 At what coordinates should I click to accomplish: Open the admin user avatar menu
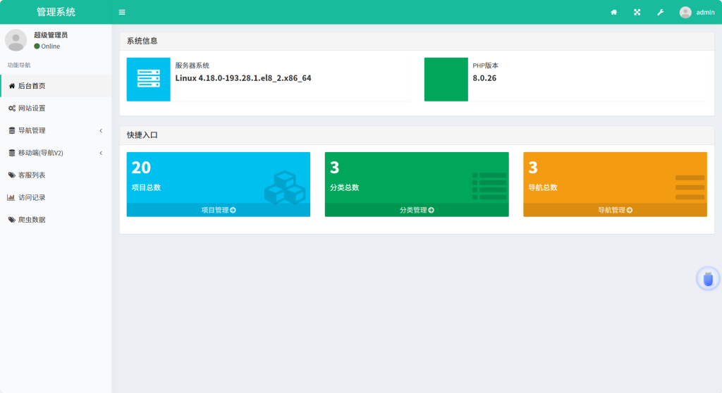696,12
